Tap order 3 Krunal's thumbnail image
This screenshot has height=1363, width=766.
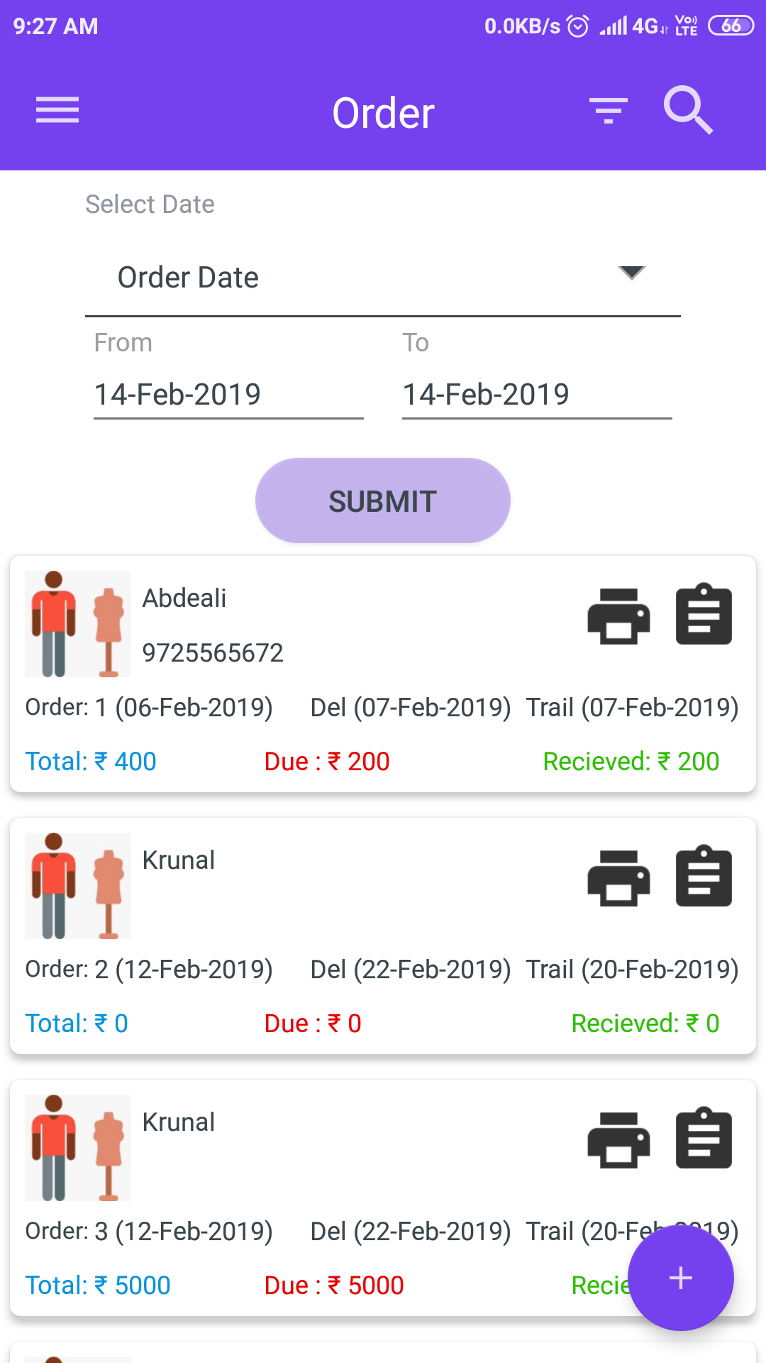coord(78,1148)
